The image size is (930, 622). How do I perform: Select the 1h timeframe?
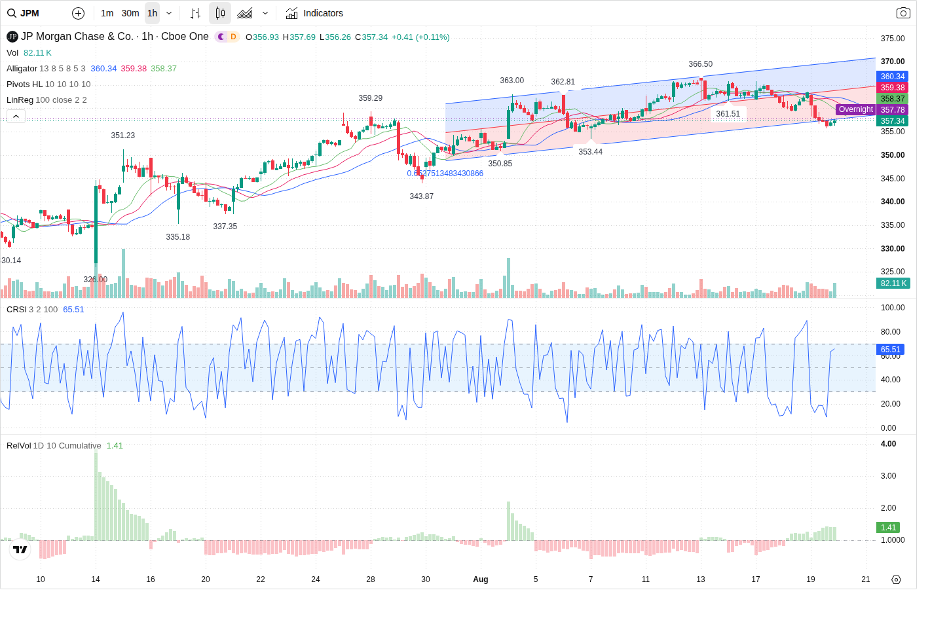point(152,13)
